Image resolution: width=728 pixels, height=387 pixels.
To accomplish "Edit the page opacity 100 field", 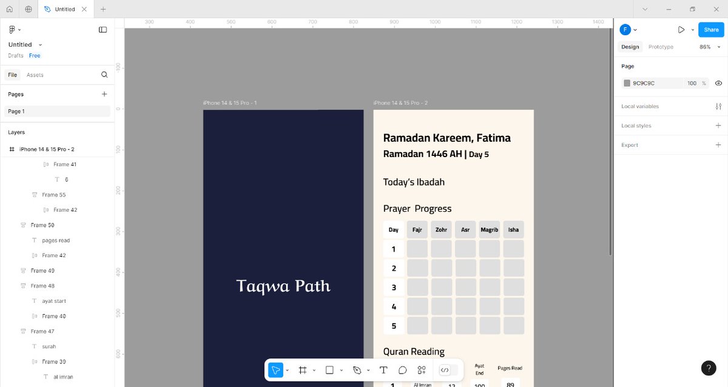I will pos(692,83).
